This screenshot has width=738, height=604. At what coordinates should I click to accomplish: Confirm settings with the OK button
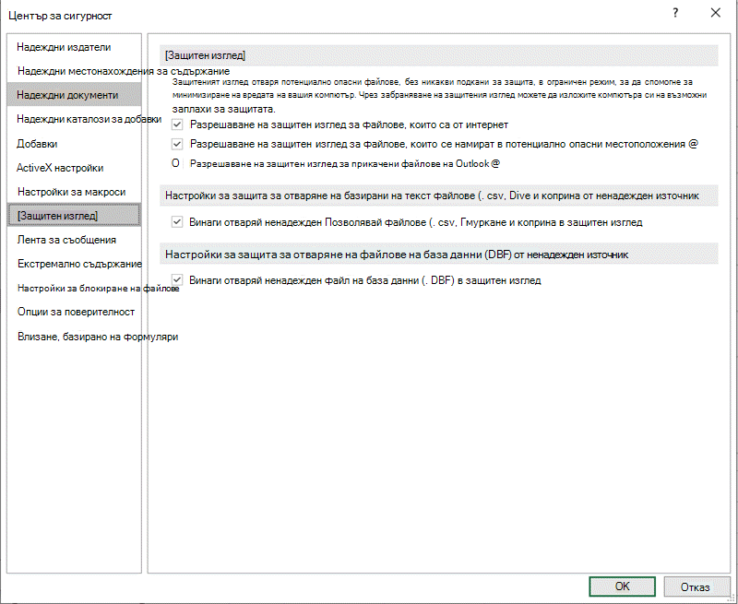pos(622,586)
